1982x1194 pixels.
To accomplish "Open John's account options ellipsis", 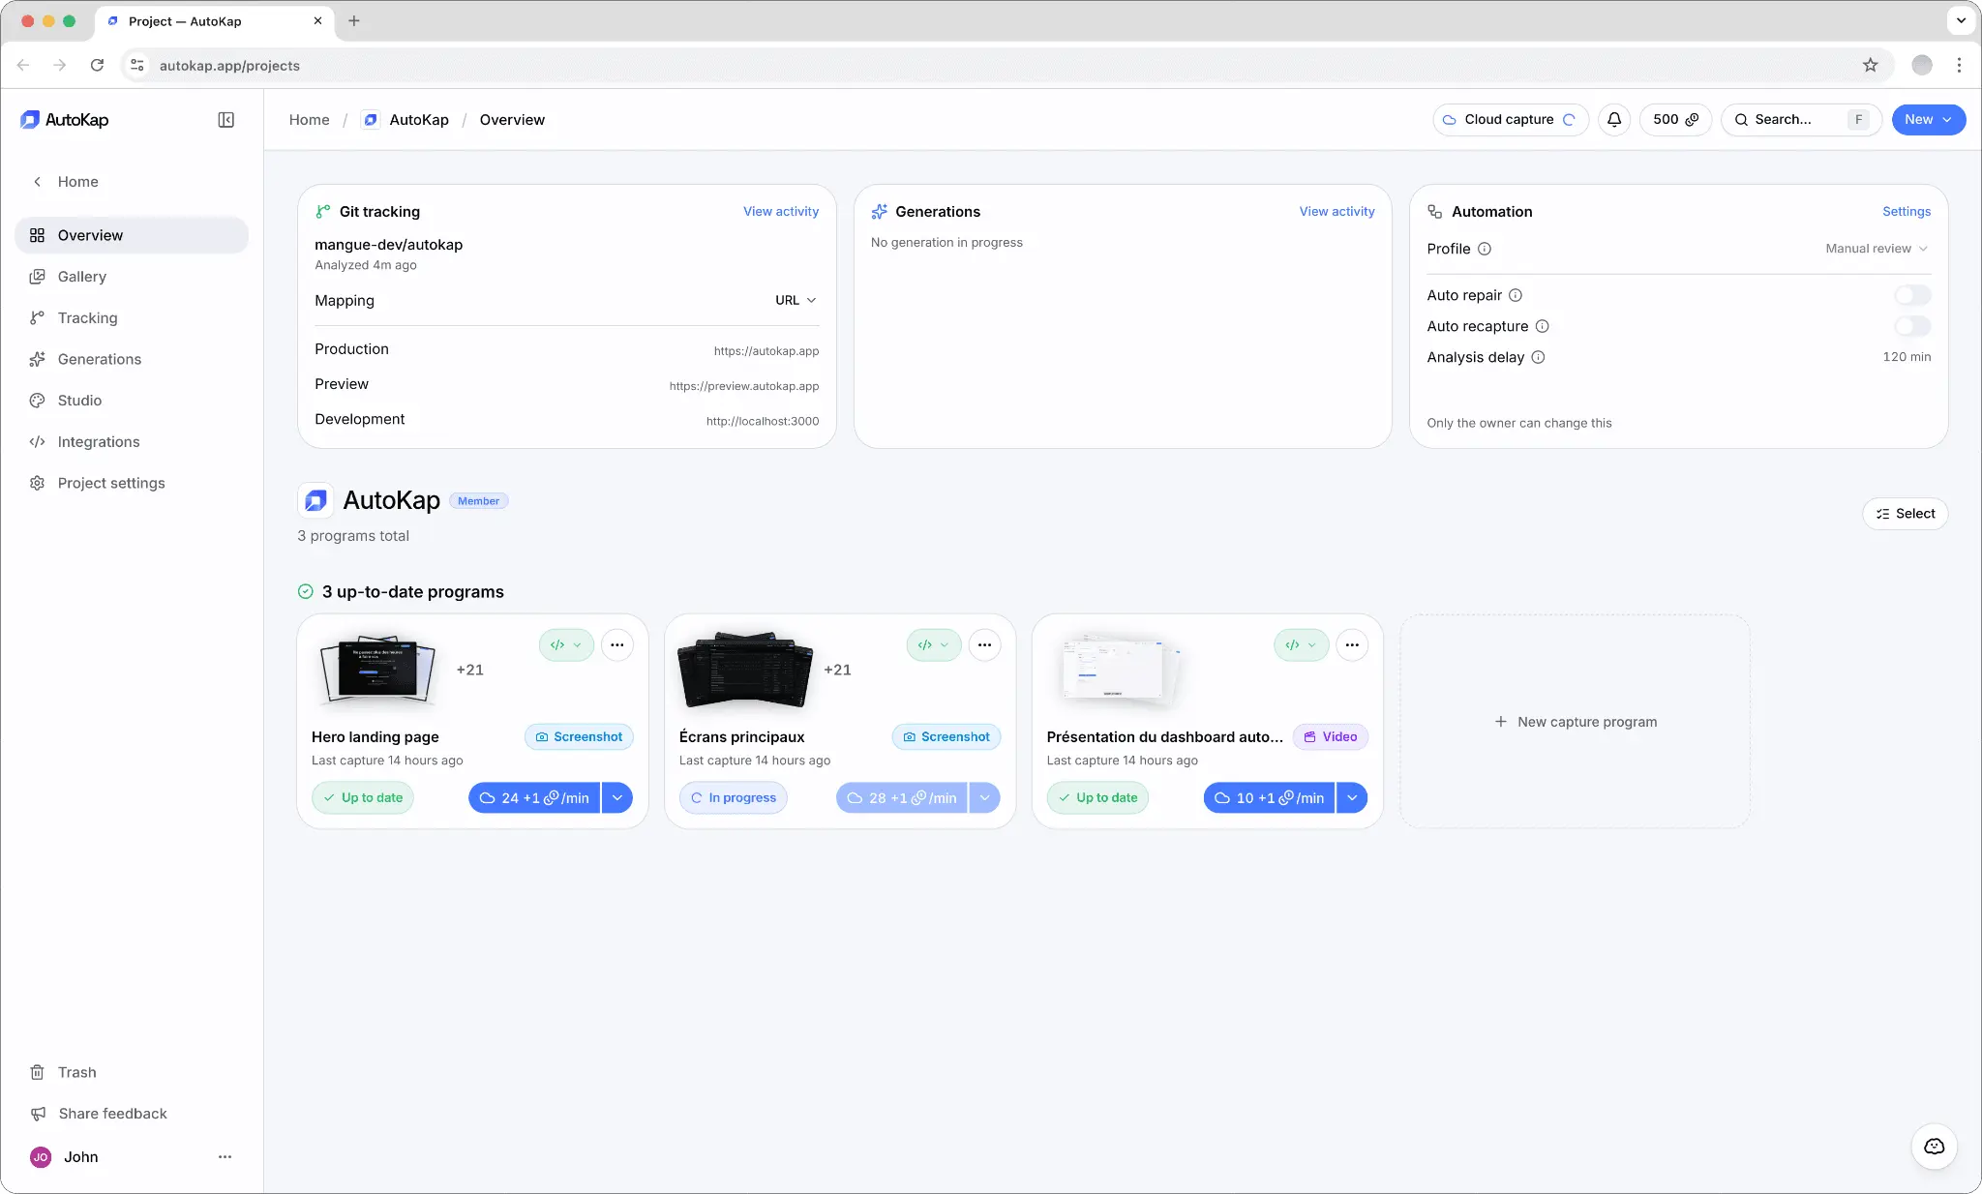I will (x=225, y=1157).
